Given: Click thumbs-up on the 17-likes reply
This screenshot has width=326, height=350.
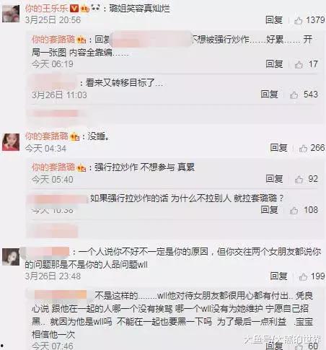Looking at the screenshot, I should click(x=299, y=64).
